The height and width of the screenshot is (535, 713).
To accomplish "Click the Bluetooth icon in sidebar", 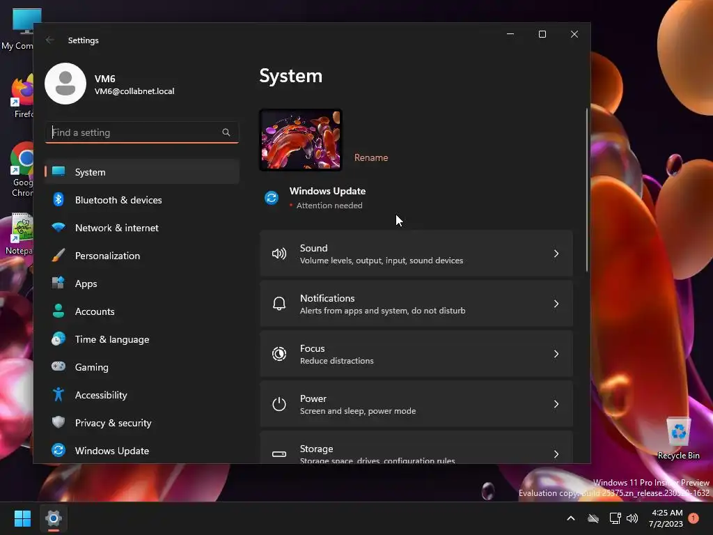I will (x=58, y=199).
